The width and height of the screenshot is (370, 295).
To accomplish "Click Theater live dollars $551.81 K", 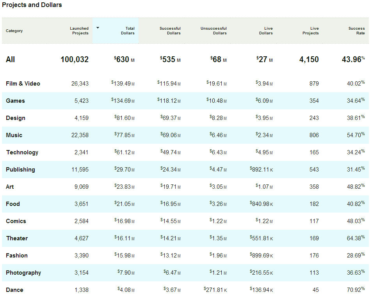I will 261,238.
